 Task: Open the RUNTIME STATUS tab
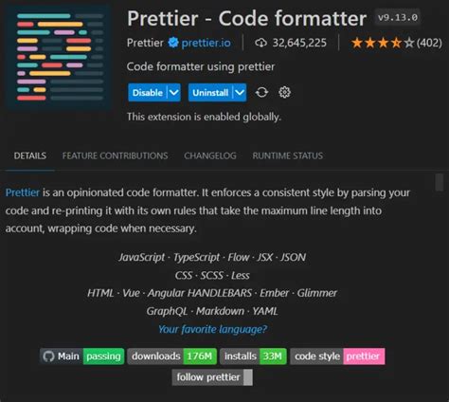[287, 155]
